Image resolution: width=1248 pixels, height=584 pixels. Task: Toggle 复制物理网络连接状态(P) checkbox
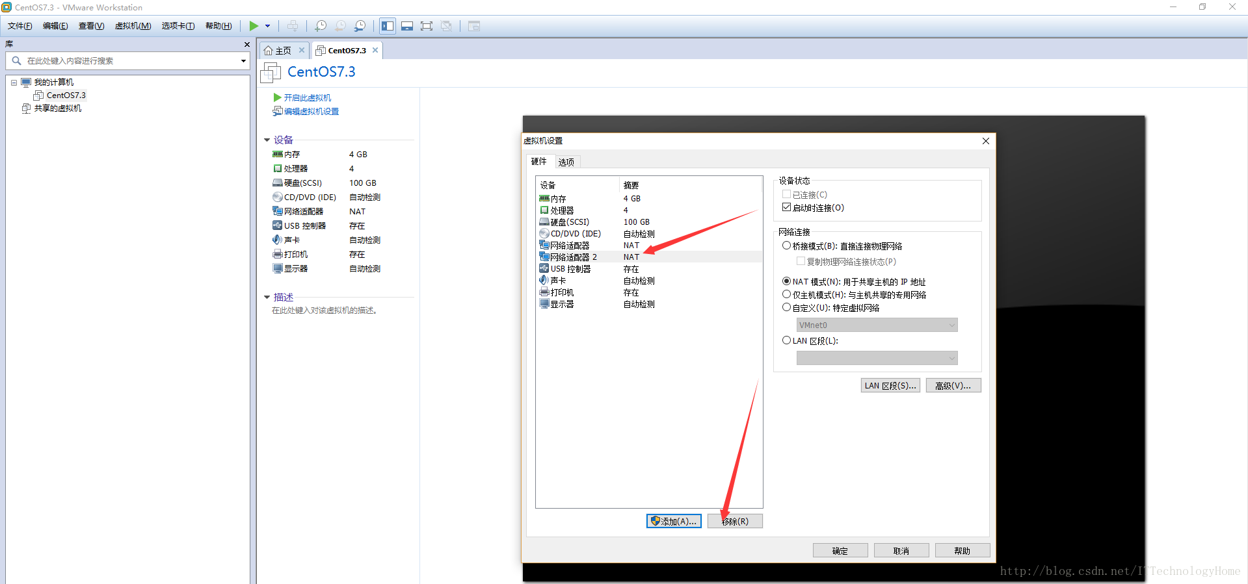[x=801, y=261]
